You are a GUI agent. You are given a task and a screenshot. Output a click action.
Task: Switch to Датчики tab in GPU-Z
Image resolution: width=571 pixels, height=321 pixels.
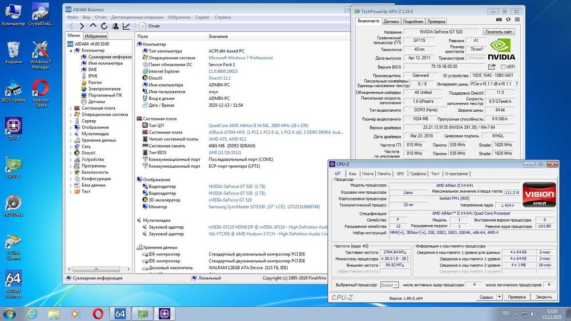pos(391,22)
